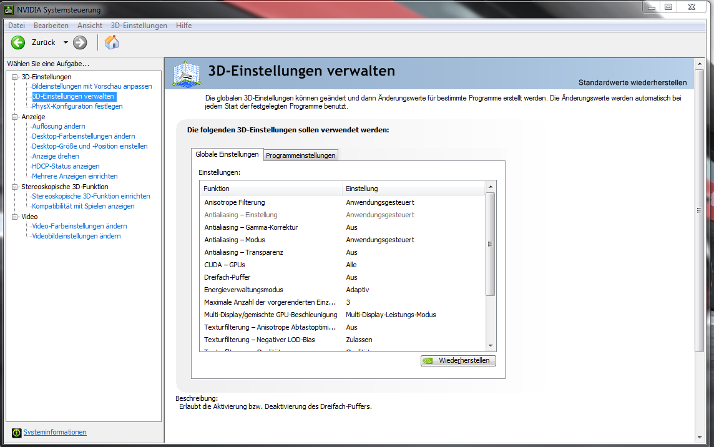Select the Energieverwaltungsmodus row
The height and width of the screenshot is (447, 714).
343,290
